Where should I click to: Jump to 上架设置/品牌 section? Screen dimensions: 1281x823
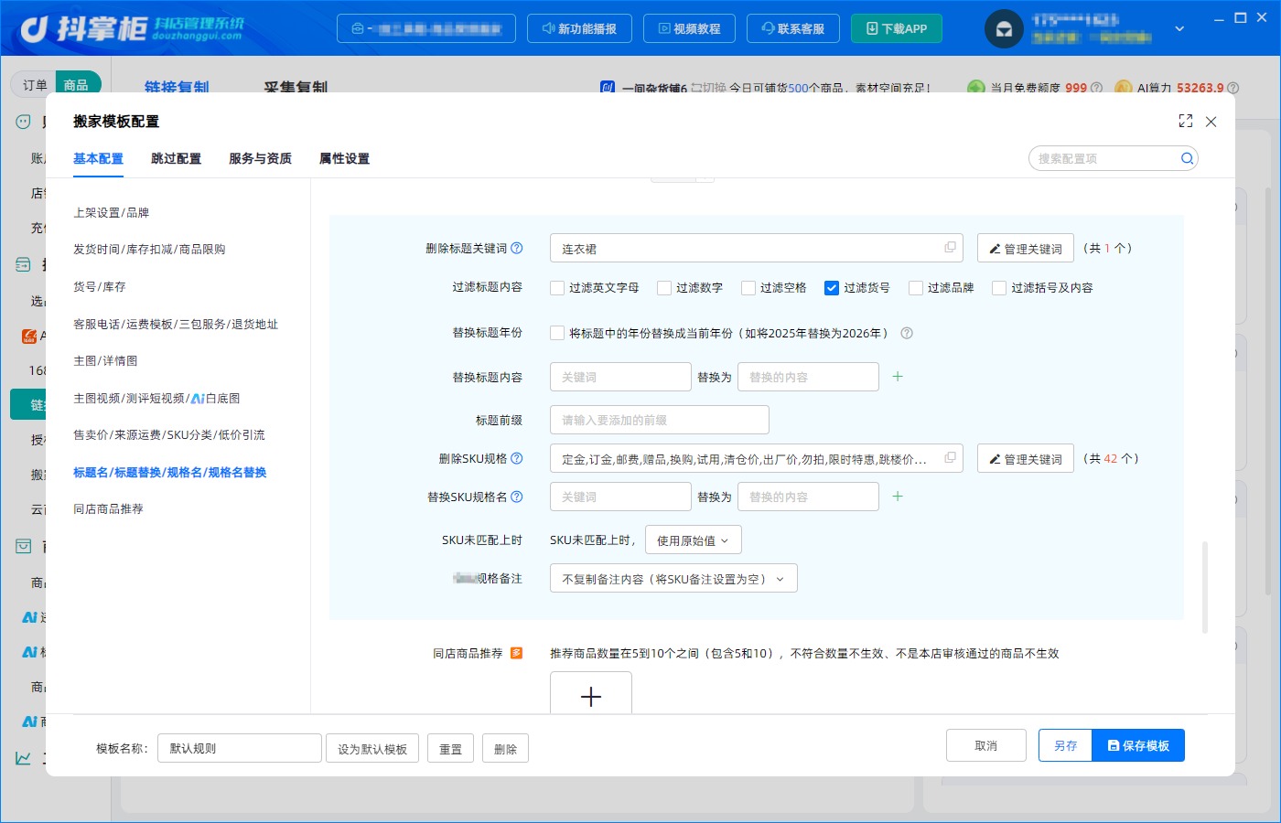coord(111,212)
